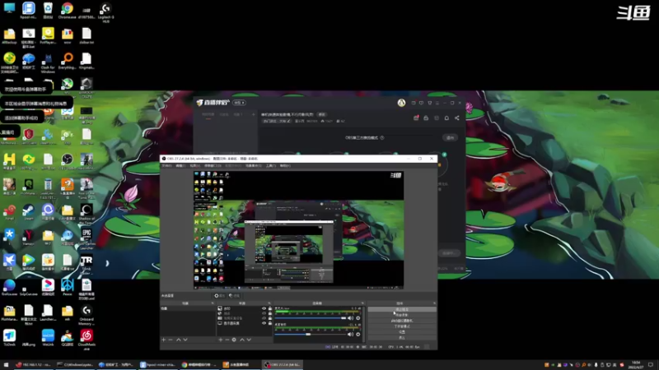Viewport: 659px width, 370px height.
Task: Click the 设置 button in OBS controls
Action: tap(402, 332)
